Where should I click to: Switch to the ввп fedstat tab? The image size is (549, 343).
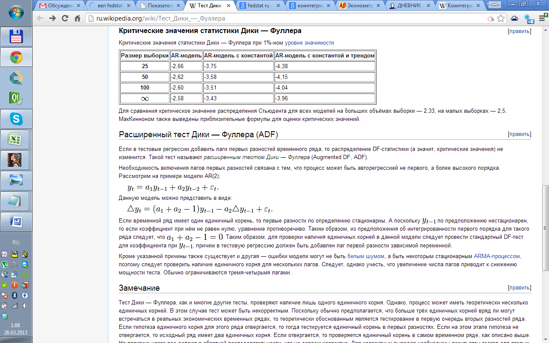[109, 6]
